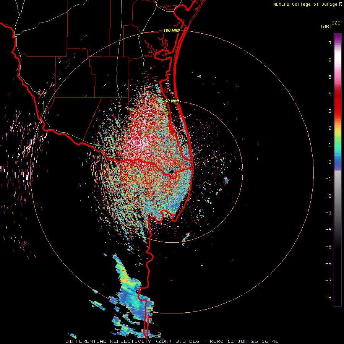Click the -2 value on the color scale
Screen dimensions: 344x344
(x=328, y=196)
